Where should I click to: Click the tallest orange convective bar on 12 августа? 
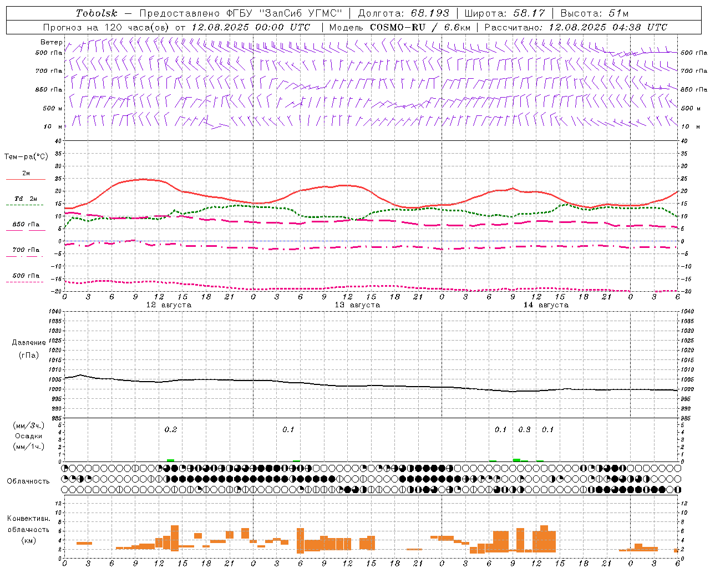(x=175, y=538)
